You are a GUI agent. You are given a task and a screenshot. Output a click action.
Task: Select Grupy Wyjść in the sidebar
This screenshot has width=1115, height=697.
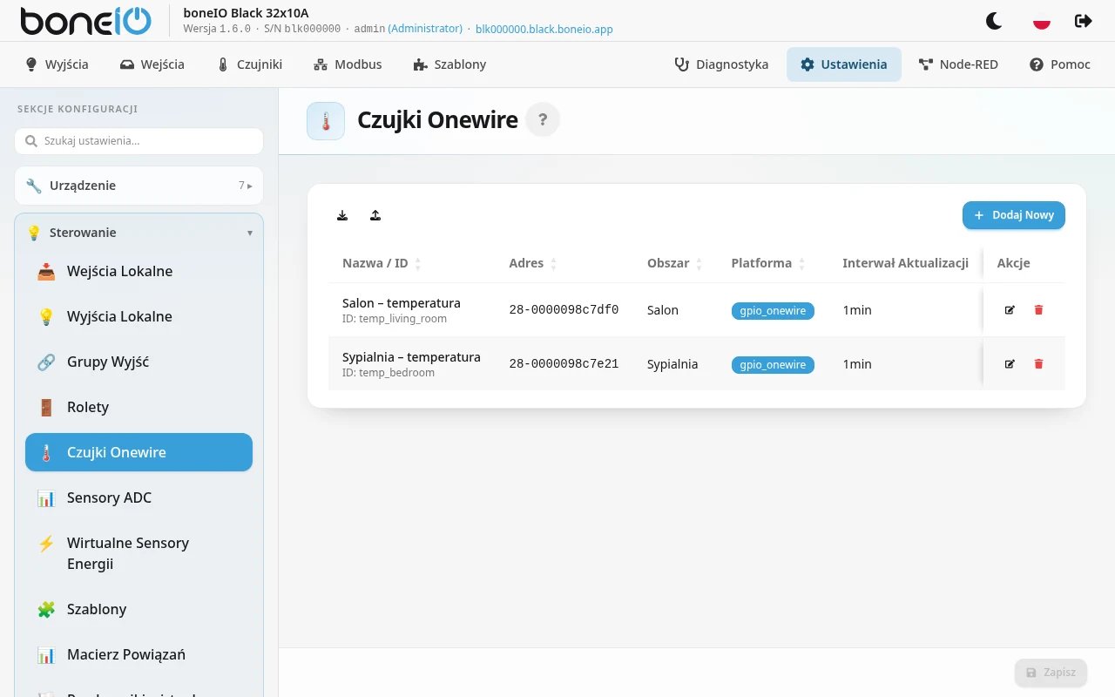(139, 362)
